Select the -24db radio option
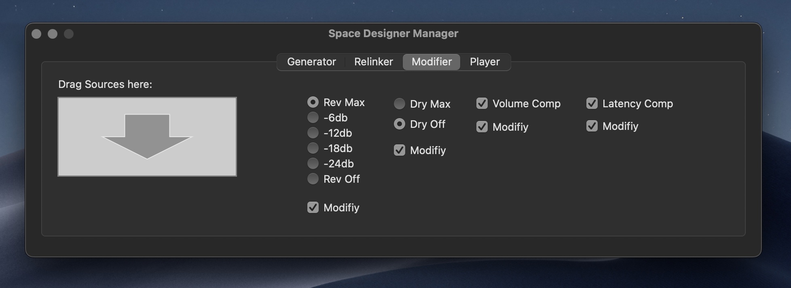The height and width of the screenshot is (288, 791). pyautogui.click(x=313, y=163)
